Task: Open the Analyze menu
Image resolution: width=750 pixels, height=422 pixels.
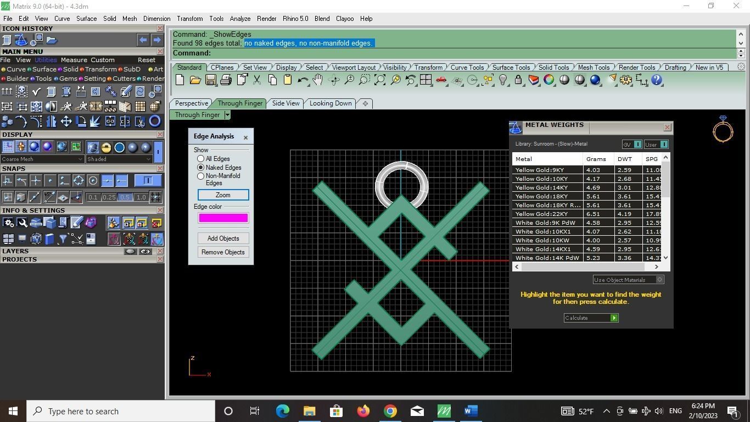Action: [x=240, y=19]
